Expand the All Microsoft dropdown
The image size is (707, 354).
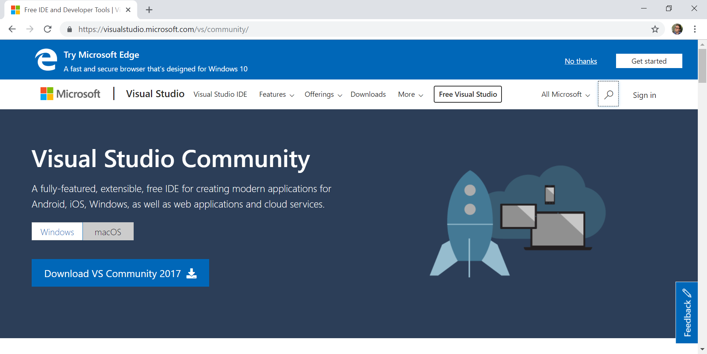coord(566,94)
